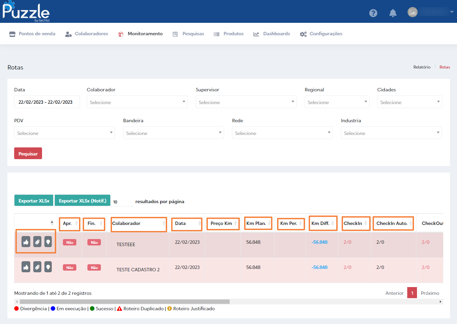Open Configurações menu
Screen dimensions: 457x324
coord(321,34)
